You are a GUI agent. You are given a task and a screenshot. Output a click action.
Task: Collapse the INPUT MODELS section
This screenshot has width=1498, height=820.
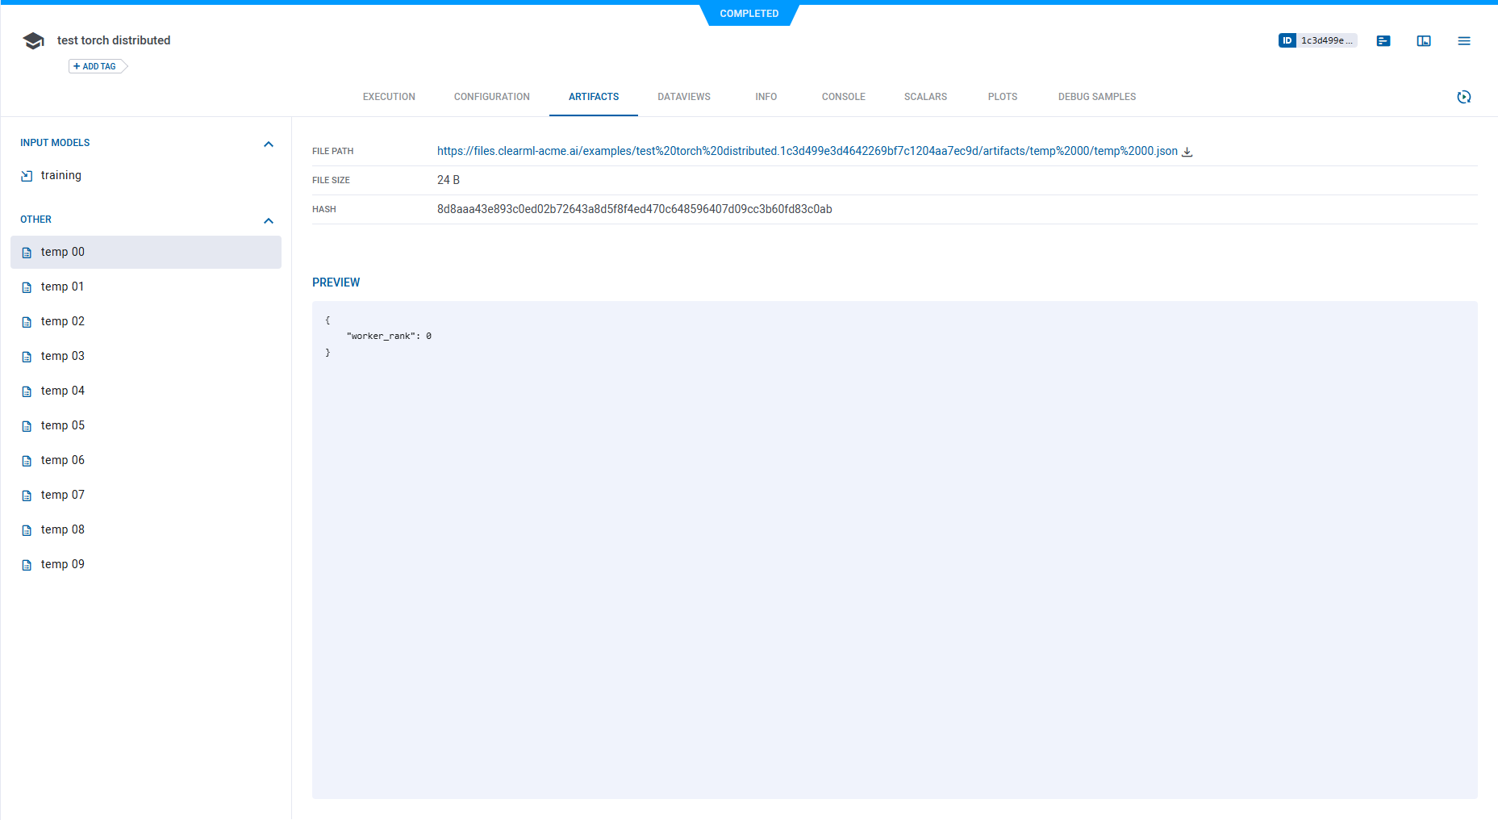pos(269,144)
